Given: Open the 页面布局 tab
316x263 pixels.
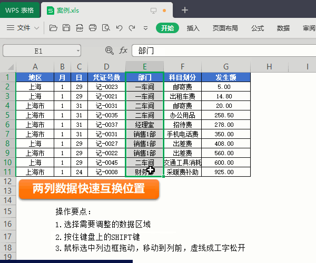Looking at the screenshot, I should point(225,28).
